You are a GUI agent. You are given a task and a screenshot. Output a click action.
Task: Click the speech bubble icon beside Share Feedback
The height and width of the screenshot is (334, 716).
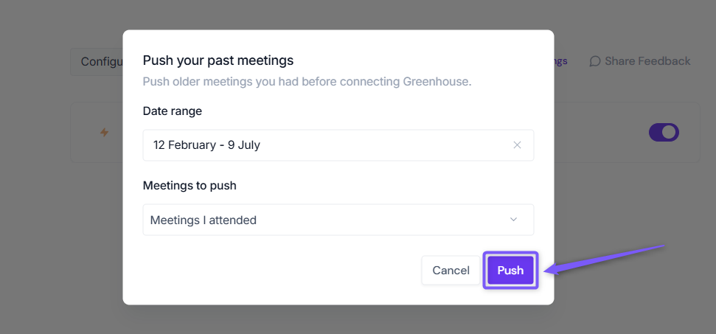(594, 61)
